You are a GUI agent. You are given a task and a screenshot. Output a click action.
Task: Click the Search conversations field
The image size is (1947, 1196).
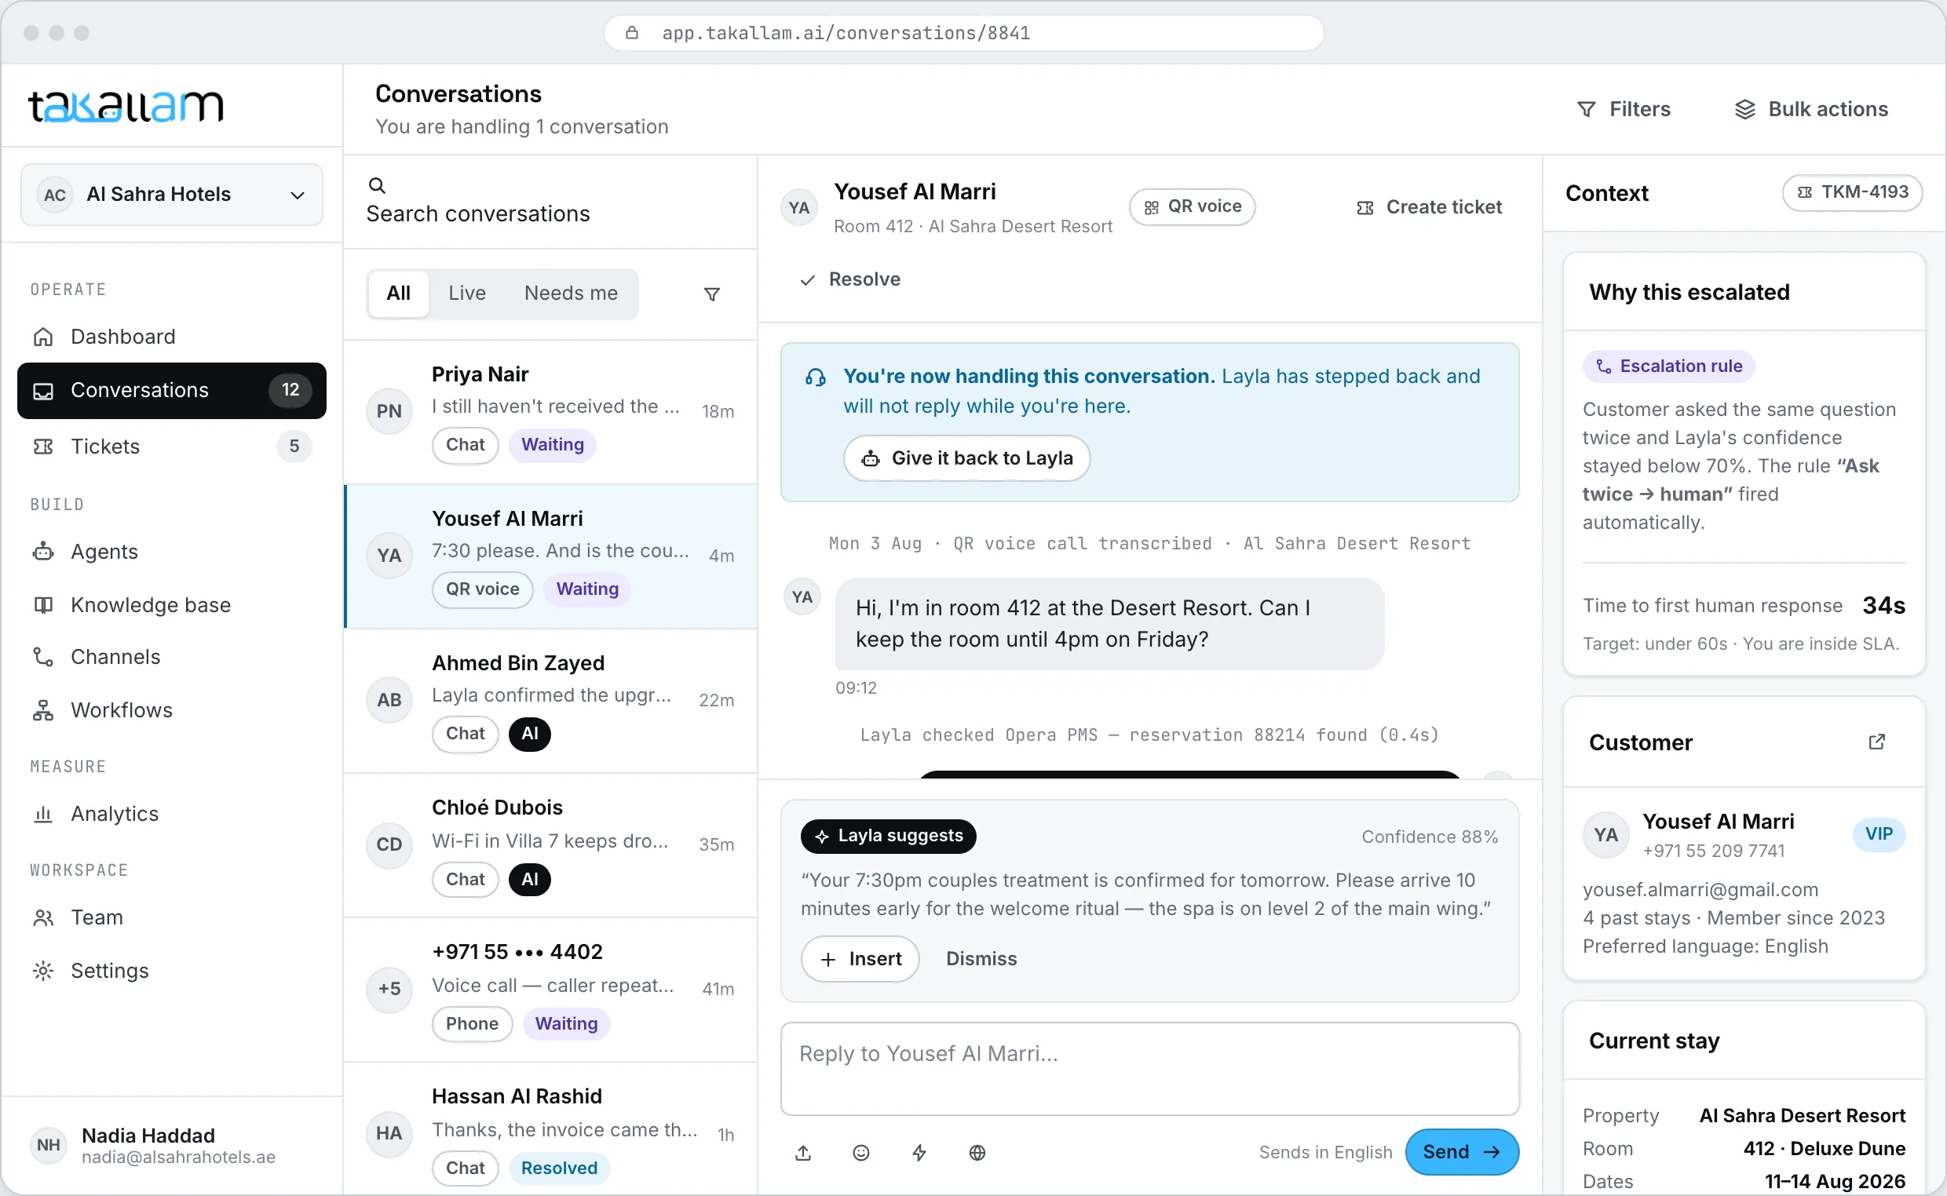(550, 202)
